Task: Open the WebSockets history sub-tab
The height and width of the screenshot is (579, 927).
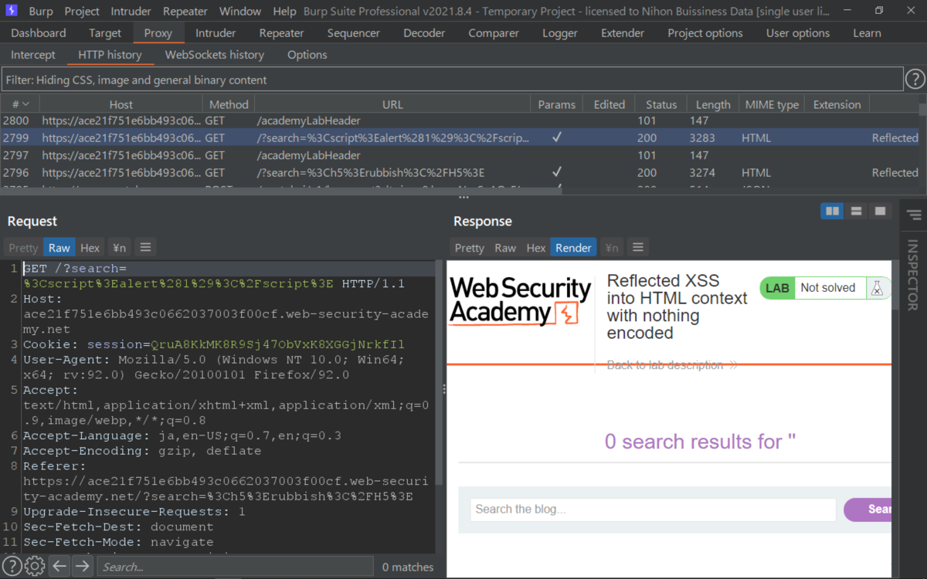Action: tap(215, 55)
